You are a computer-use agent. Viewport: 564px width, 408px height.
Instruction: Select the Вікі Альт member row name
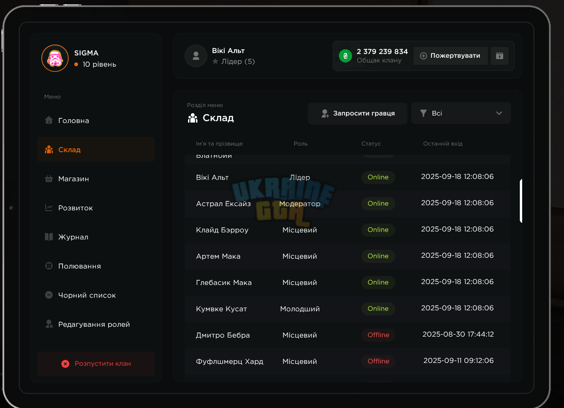click(x=212, y=177)
